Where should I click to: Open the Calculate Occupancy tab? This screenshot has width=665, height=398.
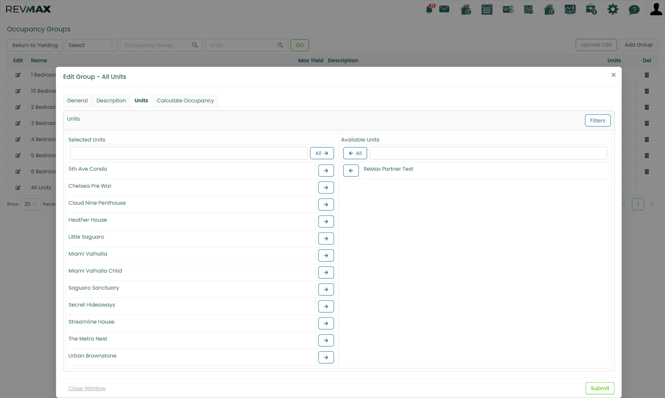pyautogui.click(x=185, y=101)
